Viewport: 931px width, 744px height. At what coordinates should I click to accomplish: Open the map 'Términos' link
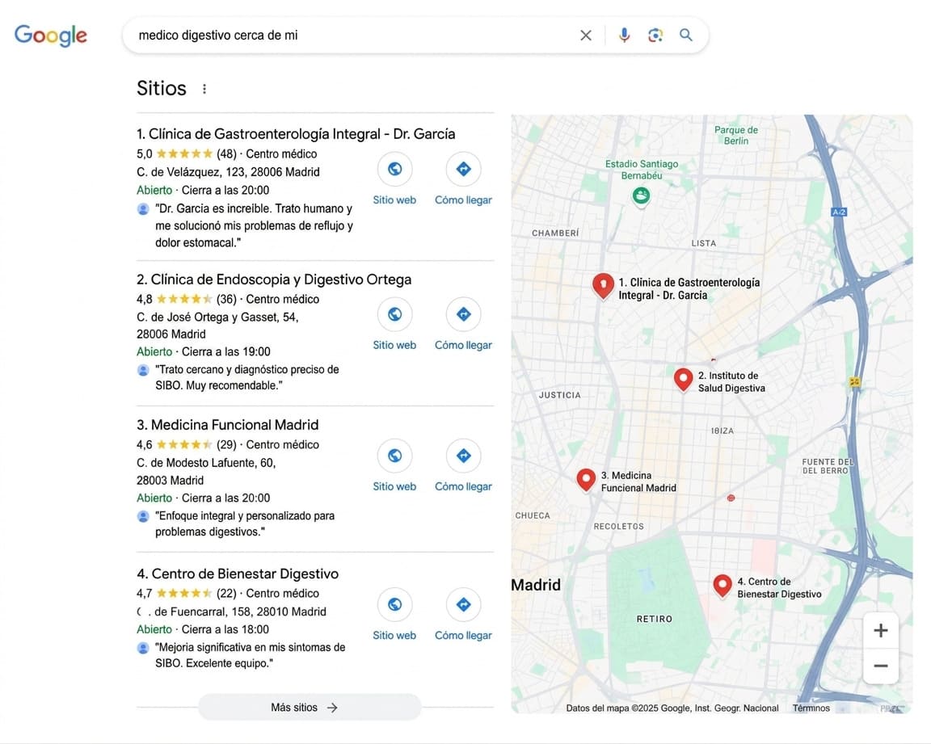pyautogui.click(x=811, y=708)
